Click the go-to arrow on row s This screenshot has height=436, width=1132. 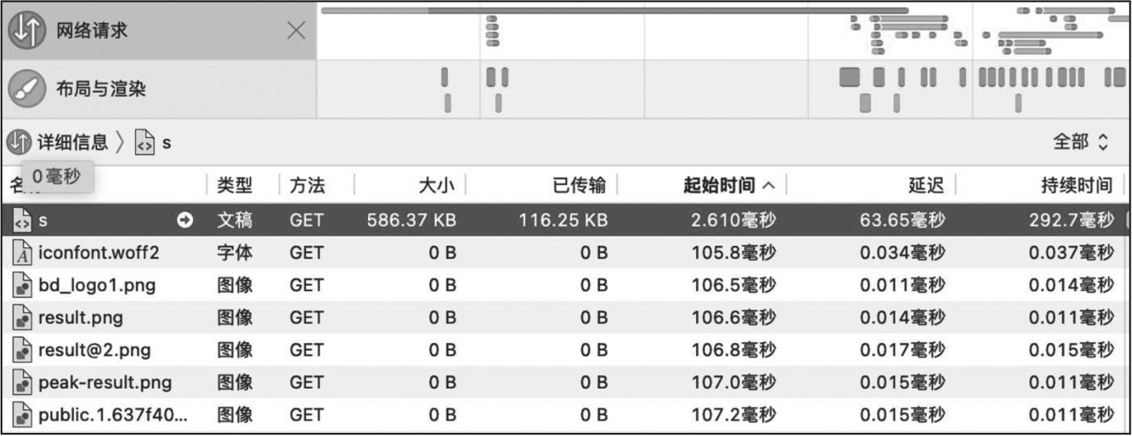click(x=186, y=220)
